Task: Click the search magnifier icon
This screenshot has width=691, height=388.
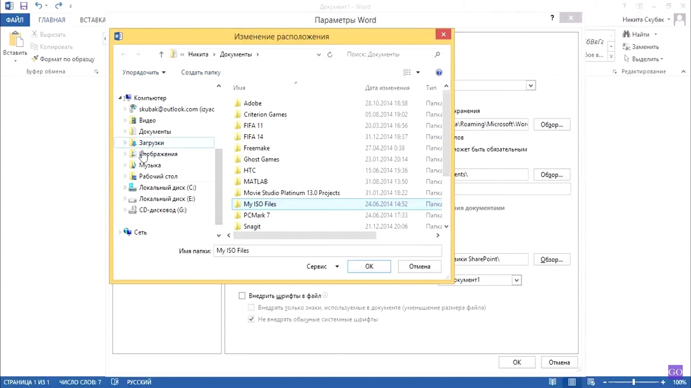Action: coord(437,54)
